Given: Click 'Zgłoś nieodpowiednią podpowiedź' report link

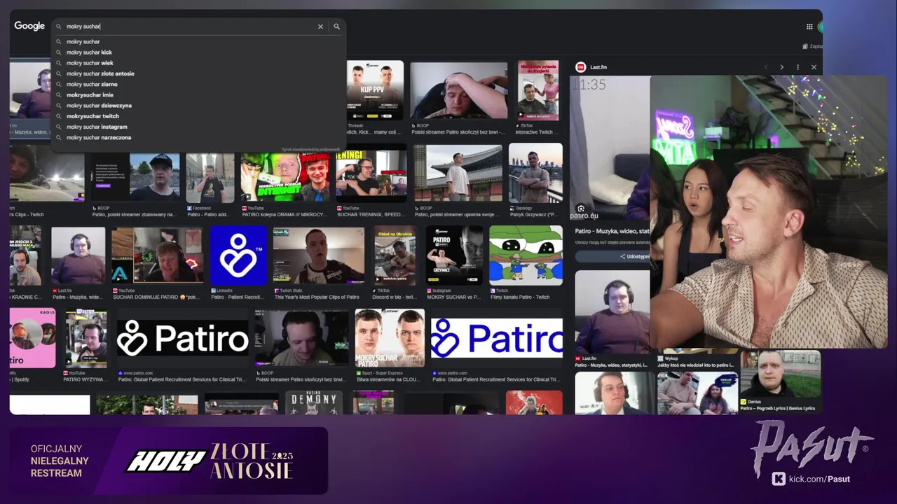Looking at the screenshot, I should click(x=310, y=149).
